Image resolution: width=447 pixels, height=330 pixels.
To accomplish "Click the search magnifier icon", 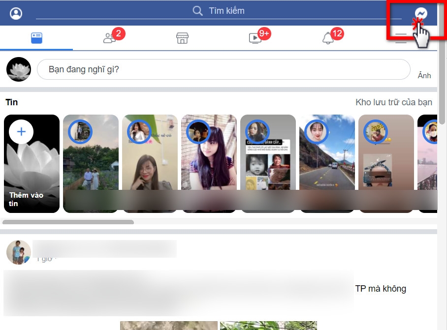I will (198, 10).
